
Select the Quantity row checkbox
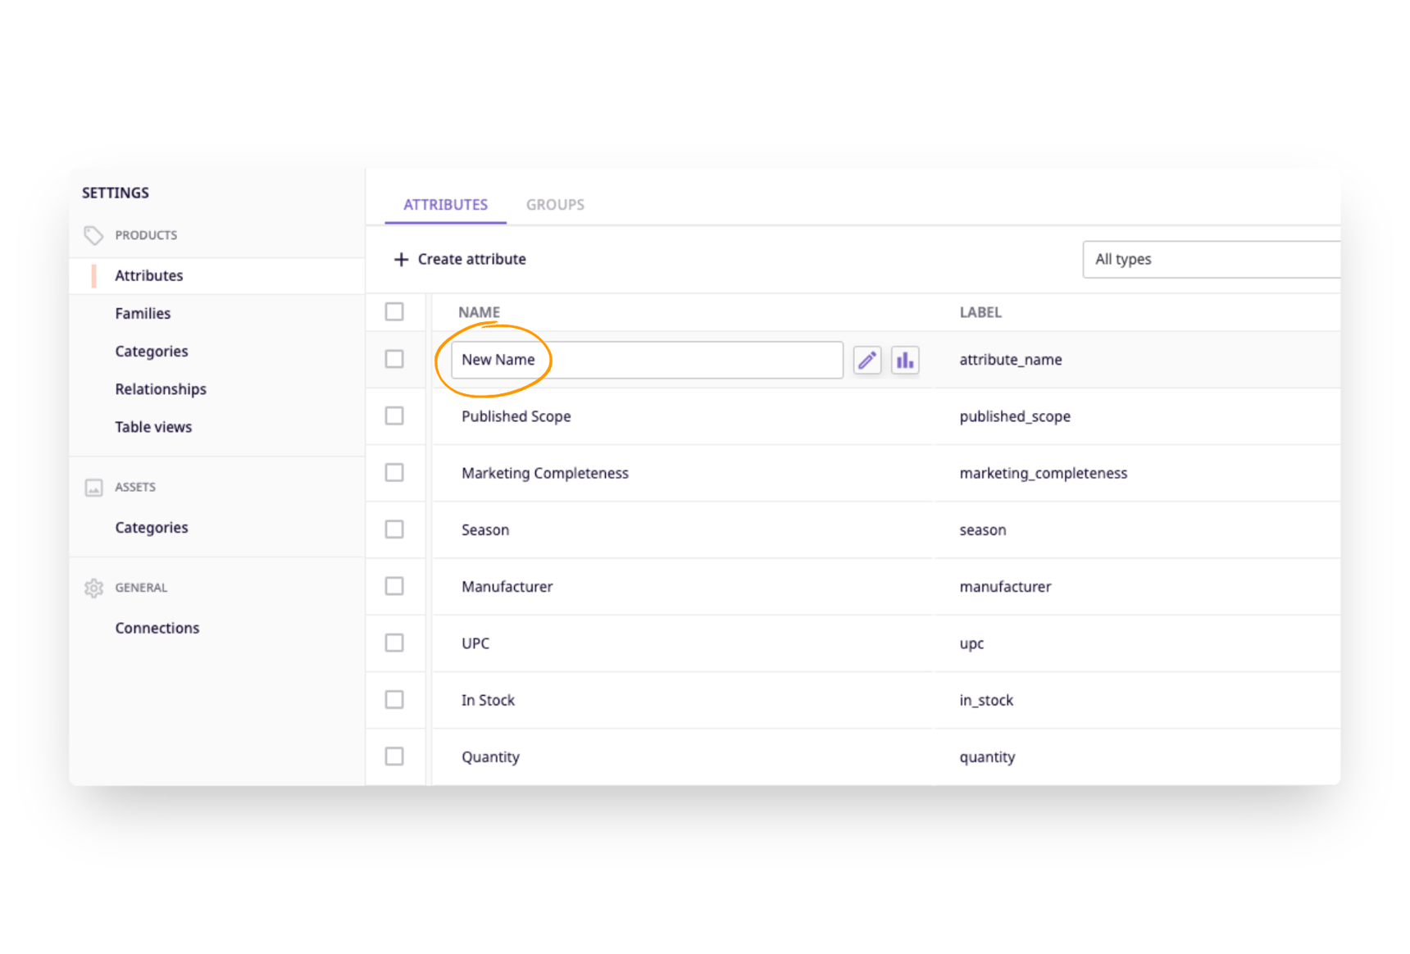[x=394, y=756]
